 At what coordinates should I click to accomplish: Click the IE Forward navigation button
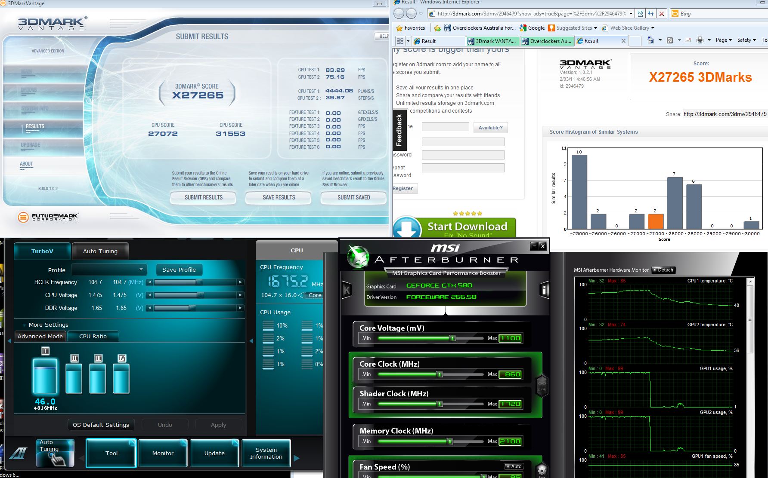pyautogui.click(x=412, y=14)
